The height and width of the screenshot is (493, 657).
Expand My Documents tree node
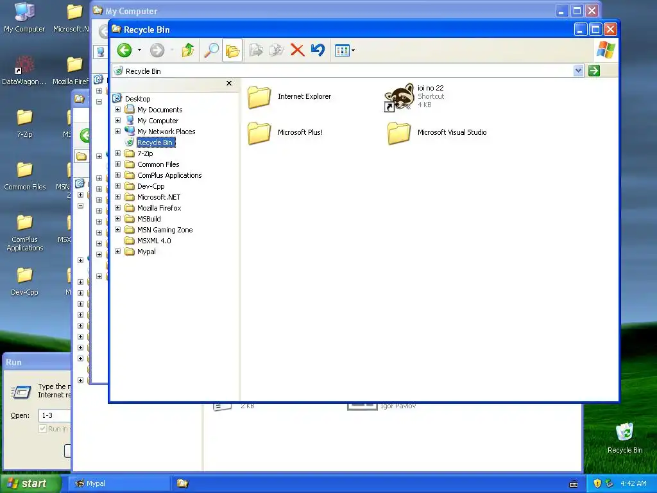click(x=118, y=109)
